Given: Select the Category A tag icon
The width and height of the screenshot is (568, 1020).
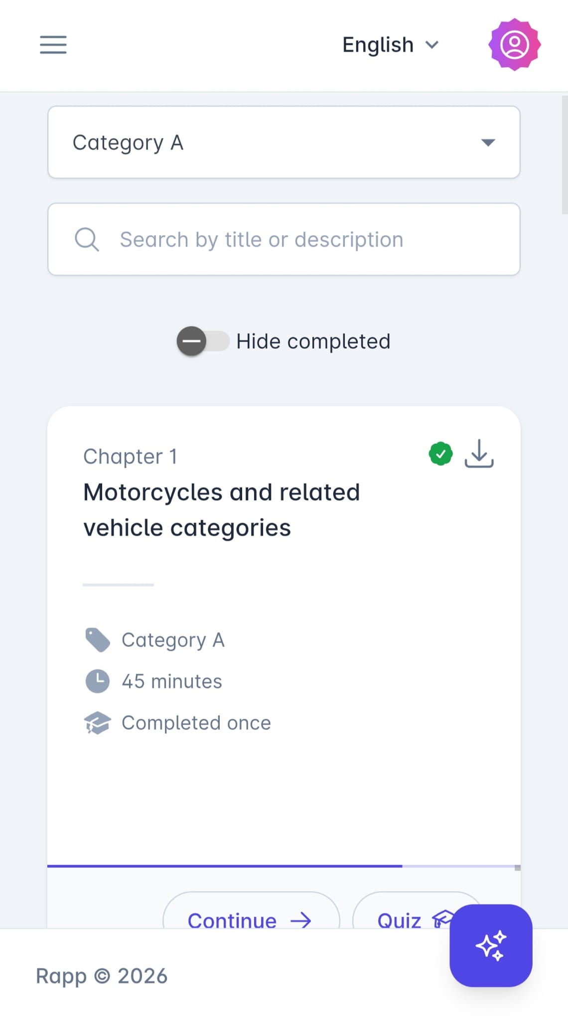Looking at the screenshot, I should point(98,640).
